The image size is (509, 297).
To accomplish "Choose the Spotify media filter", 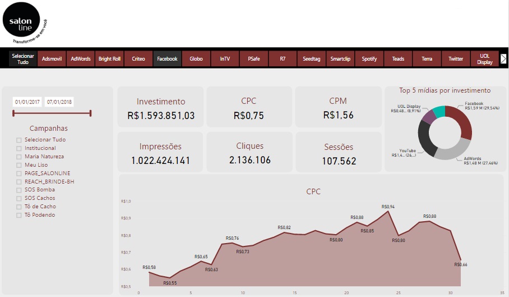I will [x=369, y=59].
